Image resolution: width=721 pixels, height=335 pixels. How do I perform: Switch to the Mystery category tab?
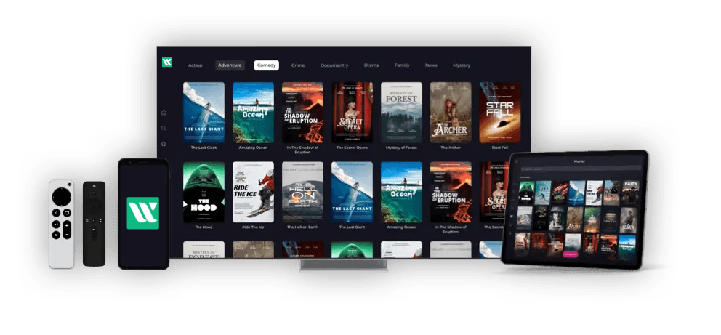click(x=462, y=65)
